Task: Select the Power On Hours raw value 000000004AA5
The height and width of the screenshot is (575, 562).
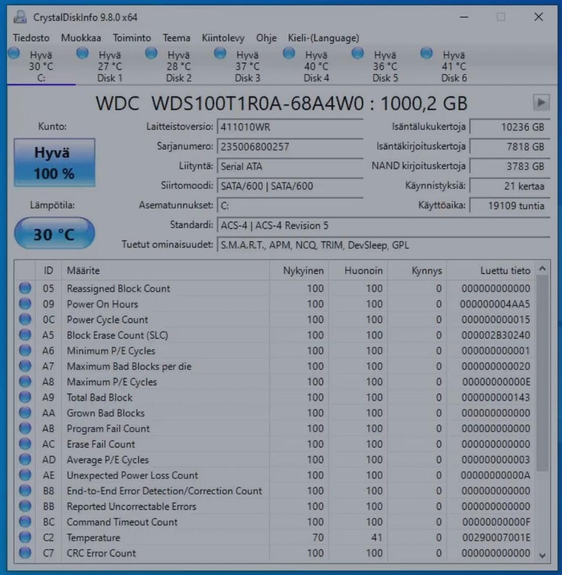Action: 495,304
